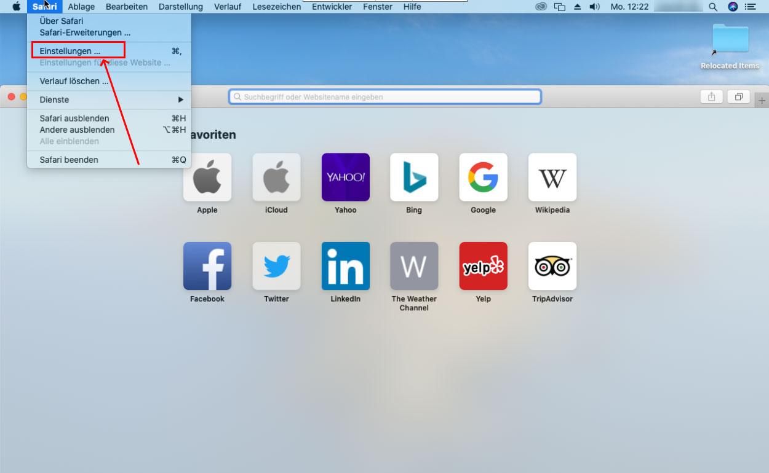Screen dimensions: 769x473
Task: Open the volume control in menu bar
Action: click(594, 7)
